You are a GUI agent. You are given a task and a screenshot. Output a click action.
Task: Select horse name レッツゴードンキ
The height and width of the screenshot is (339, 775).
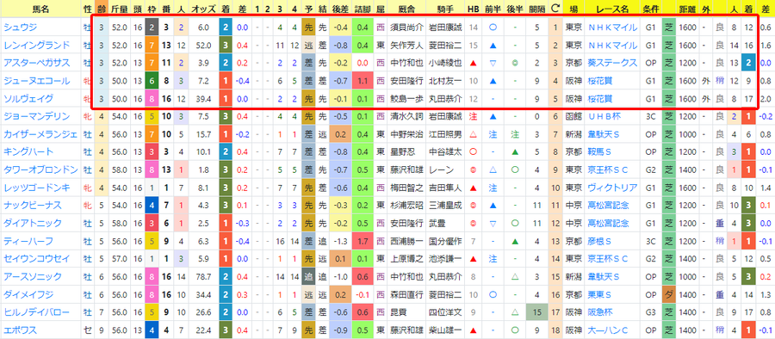coord(36,188)
